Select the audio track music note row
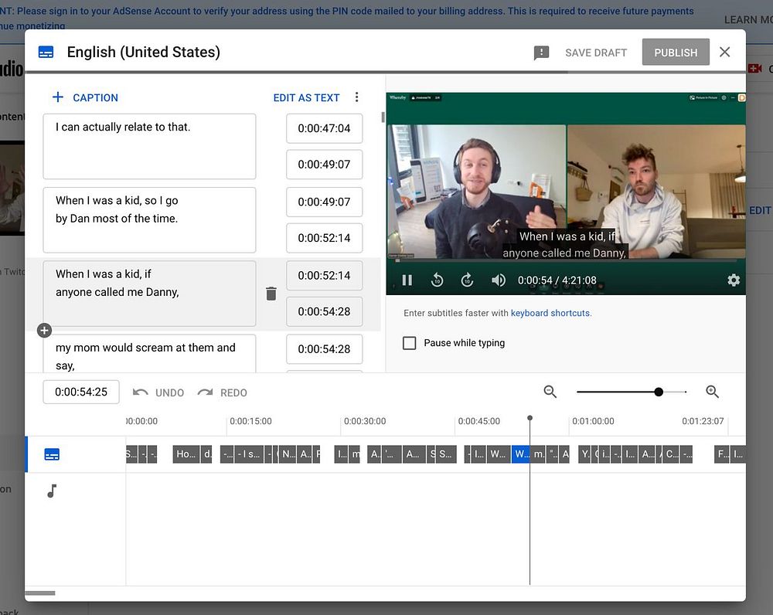Viewport: 773px width, 615px height. pos(52,491)
